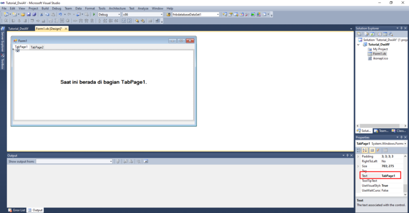Open the TabPage1 object selector dropdown
This screenshot has height=213, width=409.
(x=405, y=144)
